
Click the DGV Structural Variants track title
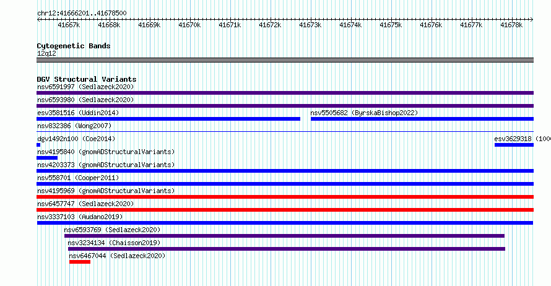pyautogui.click(x=87, y=79)
